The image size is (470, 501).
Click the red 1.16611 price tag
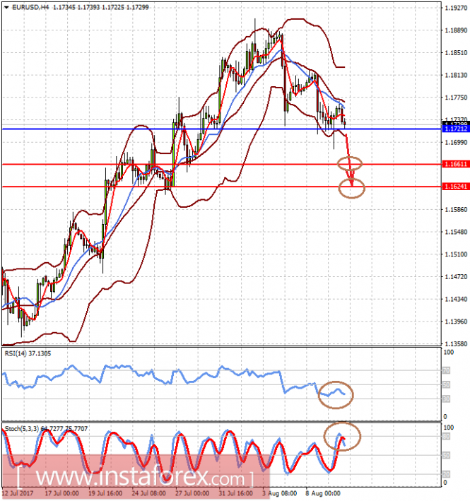click(x=453, y=165)
